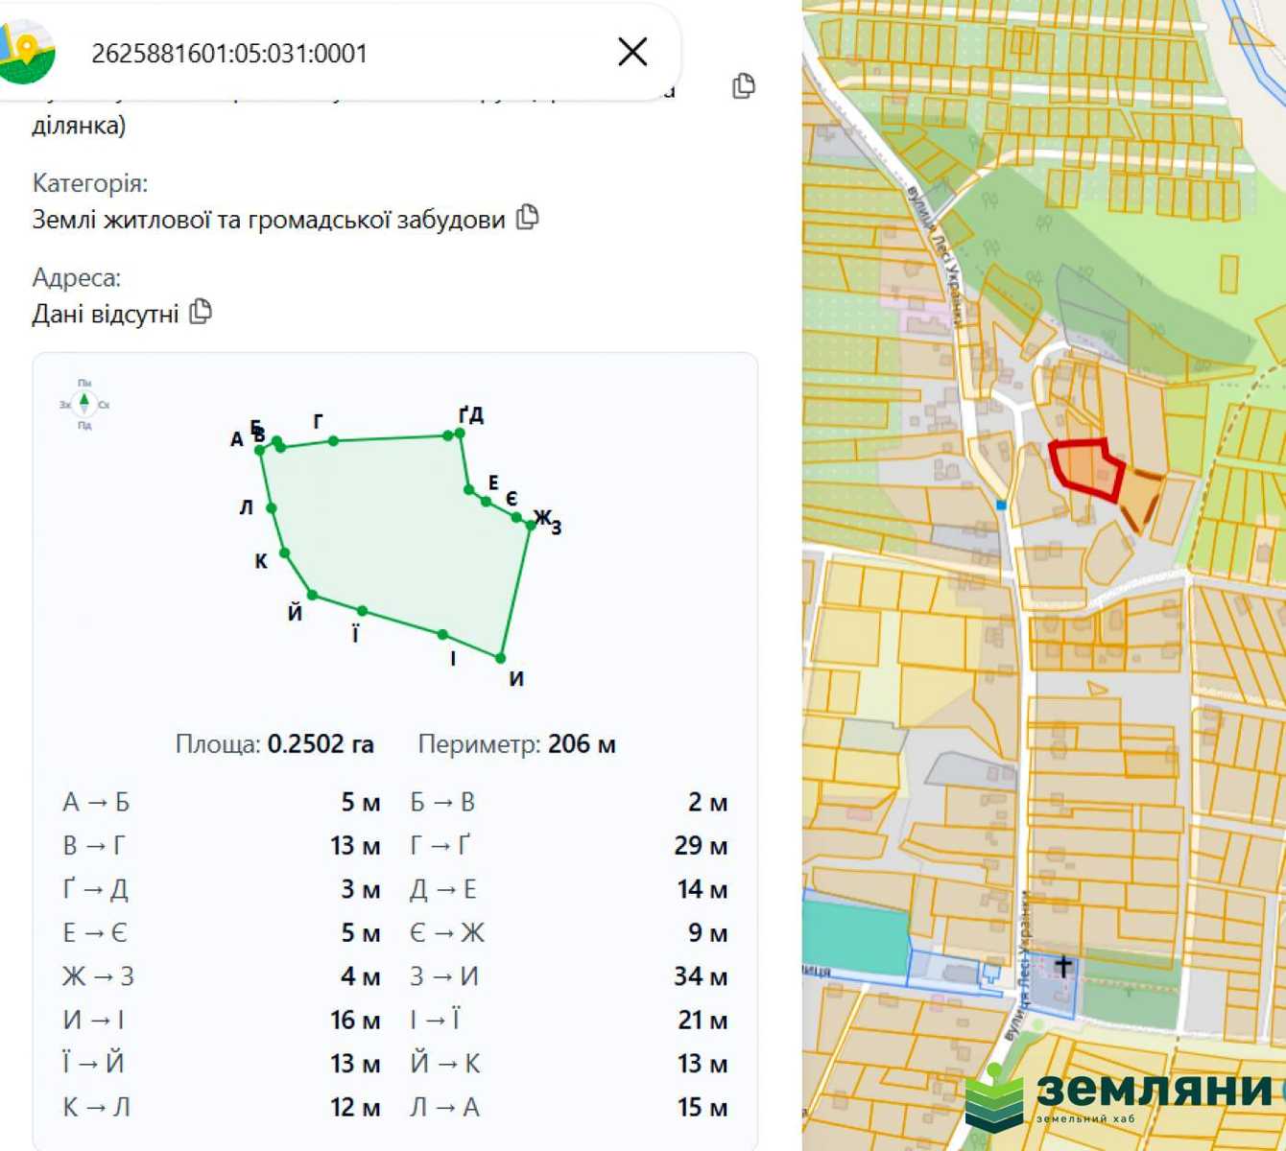Viewport: 1286px width, 1151px height.
Task: Click the 'А → Б' segment row
Action: pos(222,802)
